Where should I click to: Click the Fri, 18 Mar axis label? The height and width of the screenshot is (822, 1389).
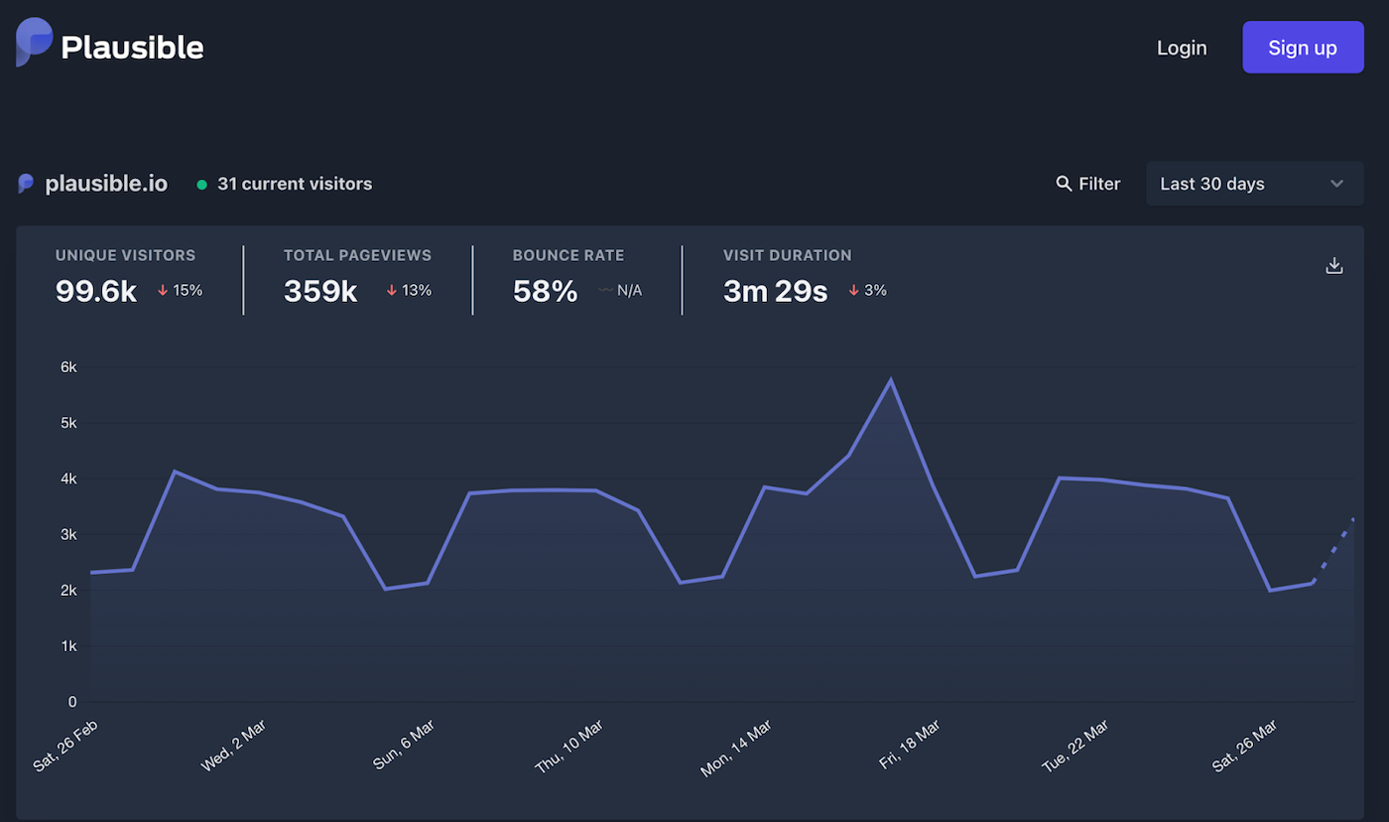tap(910, 746)
